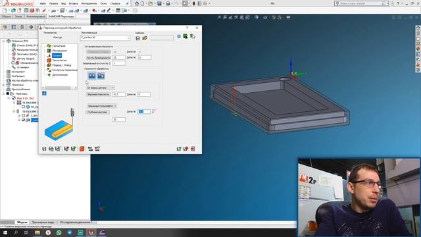Viewport: 421px width, 237px height.
Task: Click the dialog tree horizontal scrollbar thumb
Action: [57, 88]
